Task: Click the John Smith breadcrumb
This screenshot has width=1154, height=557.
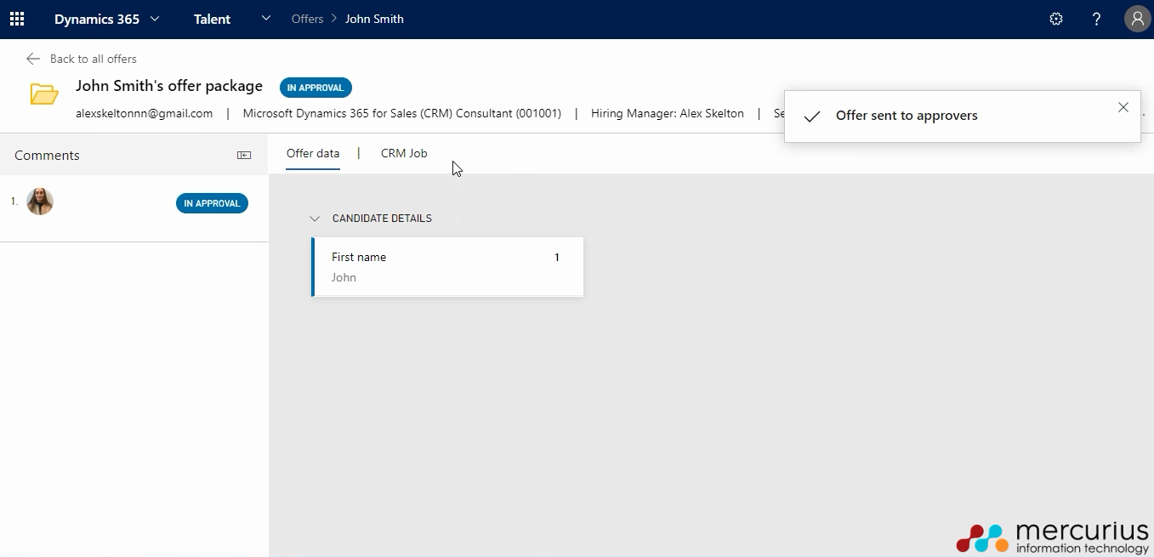Action: point(374,19)
